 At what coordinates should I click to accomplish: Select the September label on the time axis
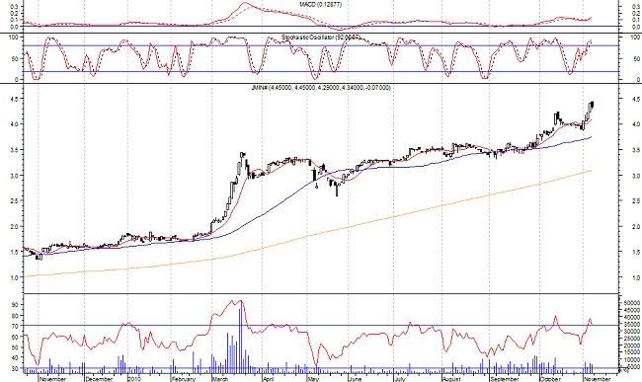(x=505, y=379)
